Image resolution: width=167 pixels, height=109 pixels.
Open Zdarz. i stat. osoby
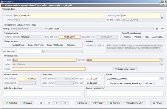125,69
